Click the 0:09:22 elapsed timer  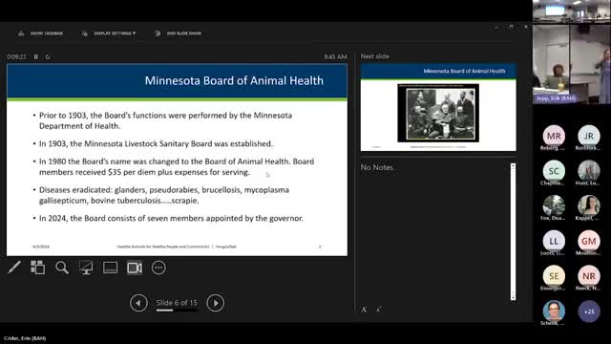tap(16, 57)
